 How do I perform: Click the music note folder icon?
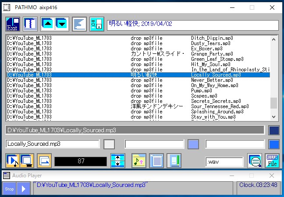(x=139, y=161)
